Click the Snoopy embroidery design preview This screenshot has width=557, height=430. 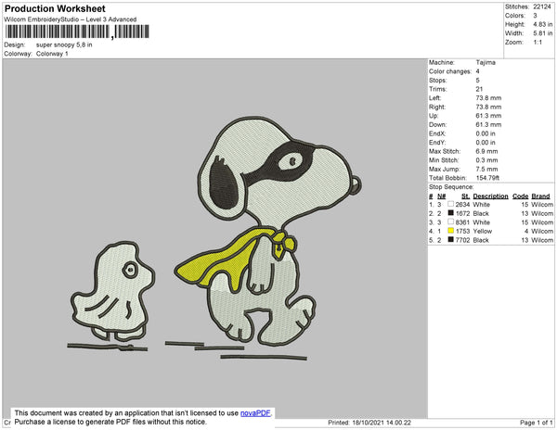point(268,231)
